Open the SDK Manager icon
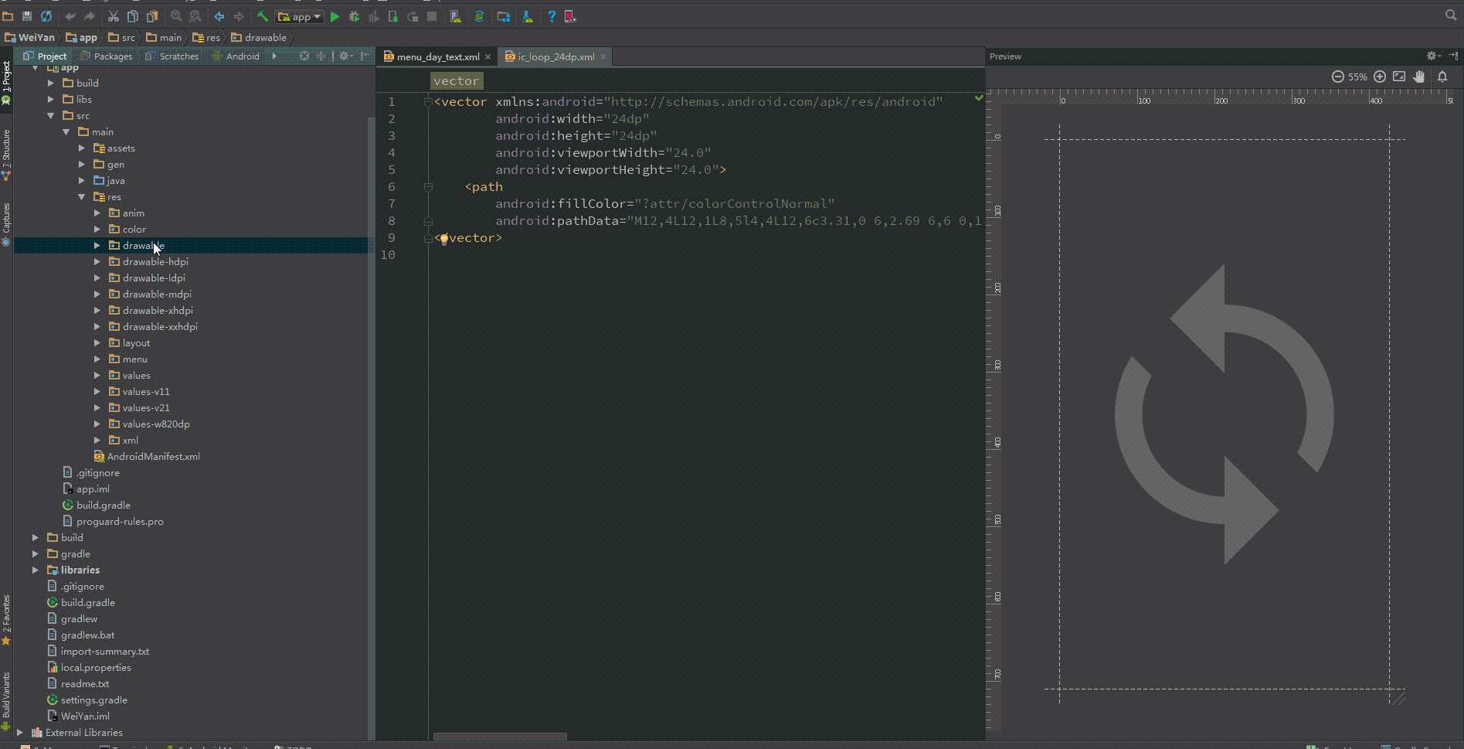Image resolution: width=1464 pixels, height=749 pixels. (x=528, y=16)
